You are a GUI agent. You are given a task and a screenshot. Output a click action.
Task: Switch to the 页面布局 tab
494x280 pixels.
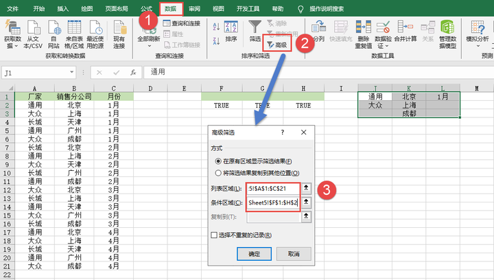pyautogui.click(x=117, y=9)
